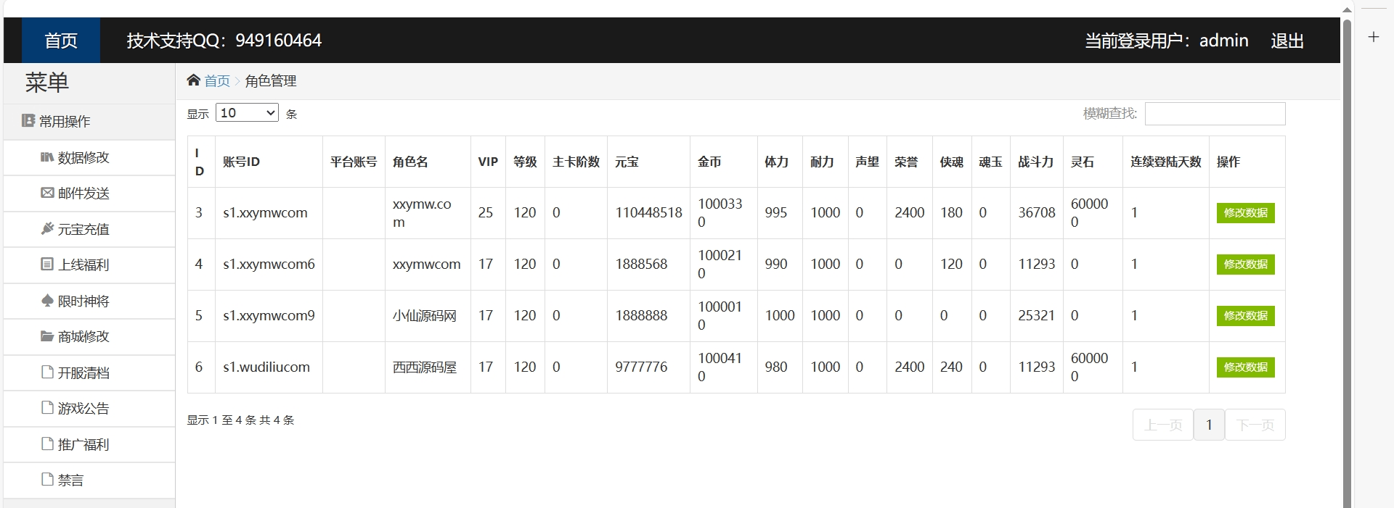Click the 开服清档 file icon

[x=47, y=372]
